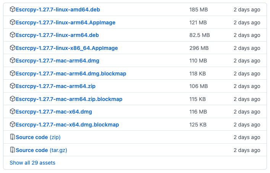Download Escrcpy-1.27.7-mac-arm64.dmg
This screenshot has width=270, height=173.
tap(58, 61)
